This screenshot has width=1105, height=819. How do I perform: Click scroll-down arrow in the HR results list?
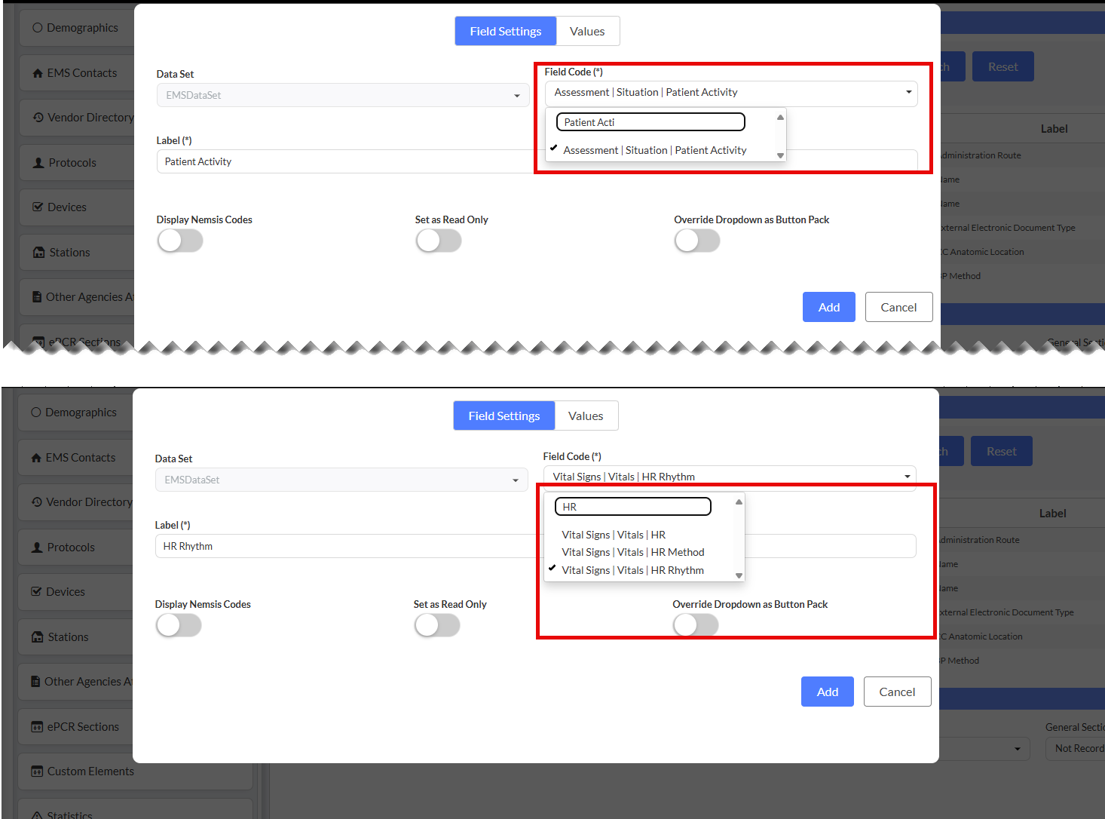click(739, 575)
